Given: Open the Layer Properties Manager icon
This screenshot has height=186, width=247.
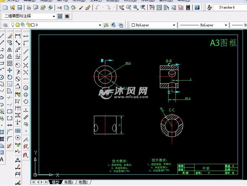Looking at the screenshot, I should coord(5,25).
